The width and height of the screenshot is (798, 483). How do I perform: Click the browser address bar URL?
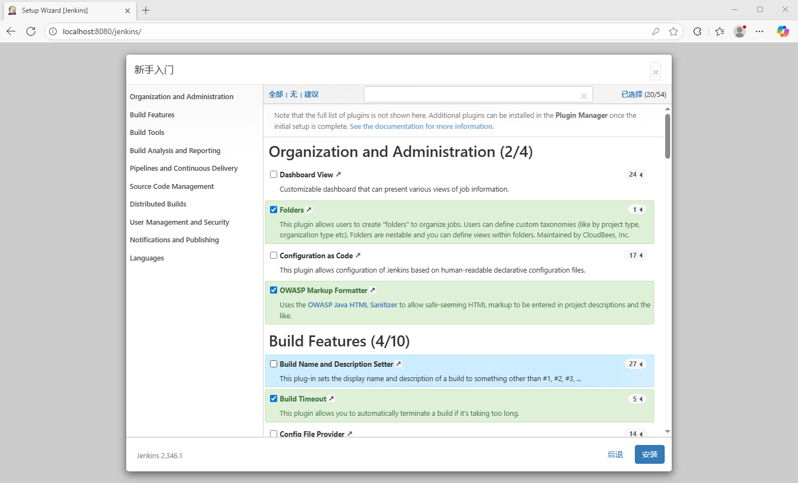tap(102, 31)
